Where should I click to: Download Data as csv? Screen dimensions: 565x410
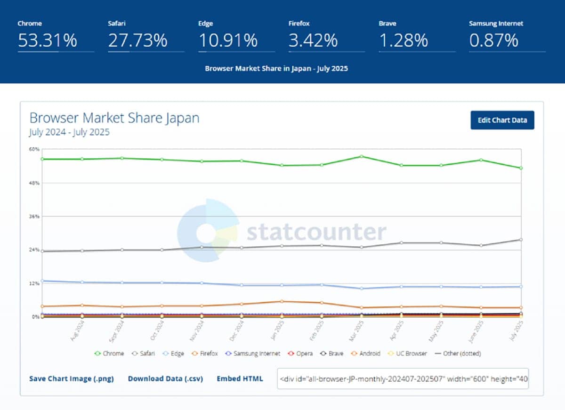tap(165, 378)
